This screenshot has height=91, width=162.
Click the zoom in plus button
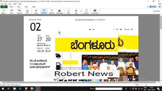point(160,85)
